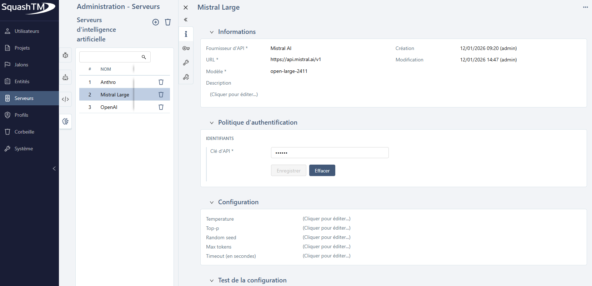
Task: Edit the URL https://api.mistral.ai/v1
Action: [296, 60]
